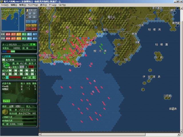Toggle 低空 in the 部隊 row
This screenshot has height=137, width=183.
coord(19,39)
